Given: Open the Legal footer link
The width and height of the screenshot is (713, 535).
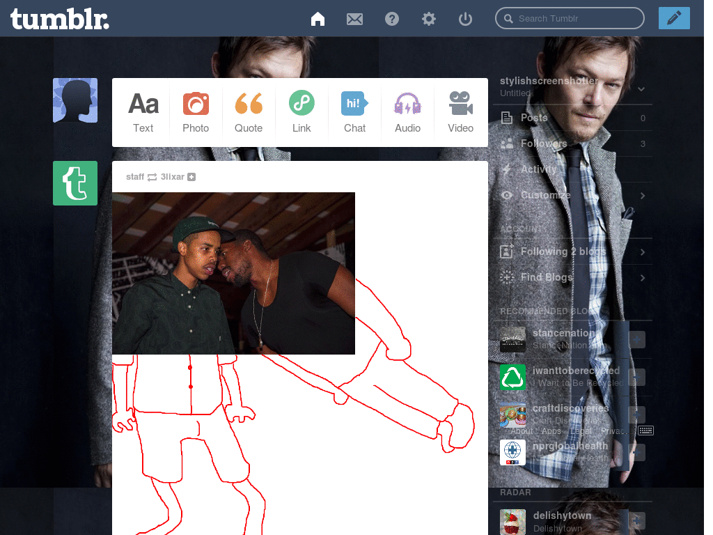Looking at the screenshot, I should [581, 431].
